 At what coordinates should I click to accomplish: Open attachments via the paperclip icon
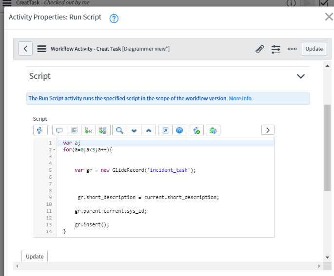click(x=260, y=49)
